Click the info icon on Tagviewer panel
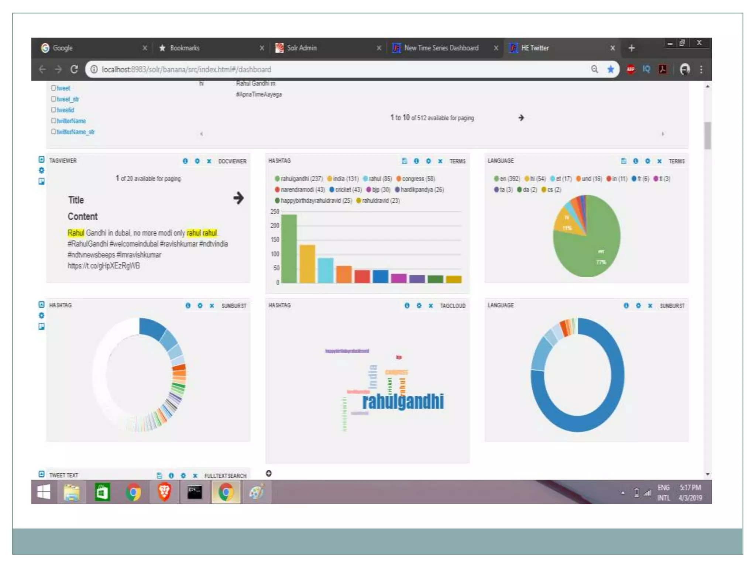This screenshot has width=756, height=567. pyautogui.click(x=185, y=161)
